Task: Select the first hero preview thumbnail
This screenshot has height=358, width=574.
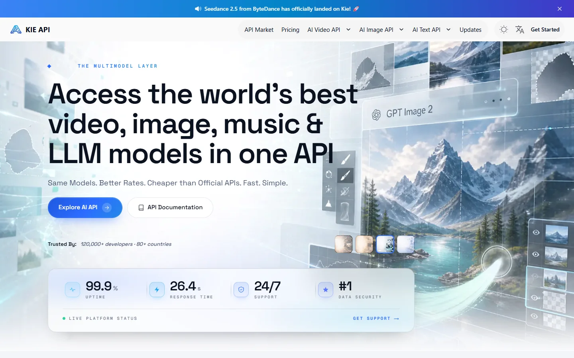Action: coord(344,244)
